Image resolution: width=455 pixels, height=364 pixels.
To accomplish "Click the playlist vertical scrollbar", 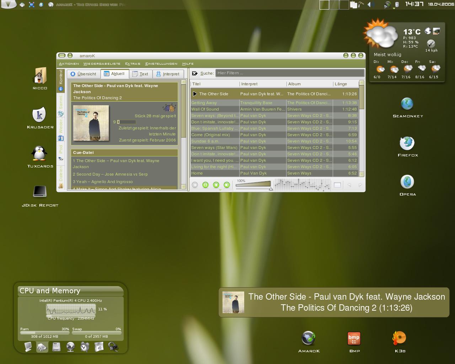I will 362,129.
